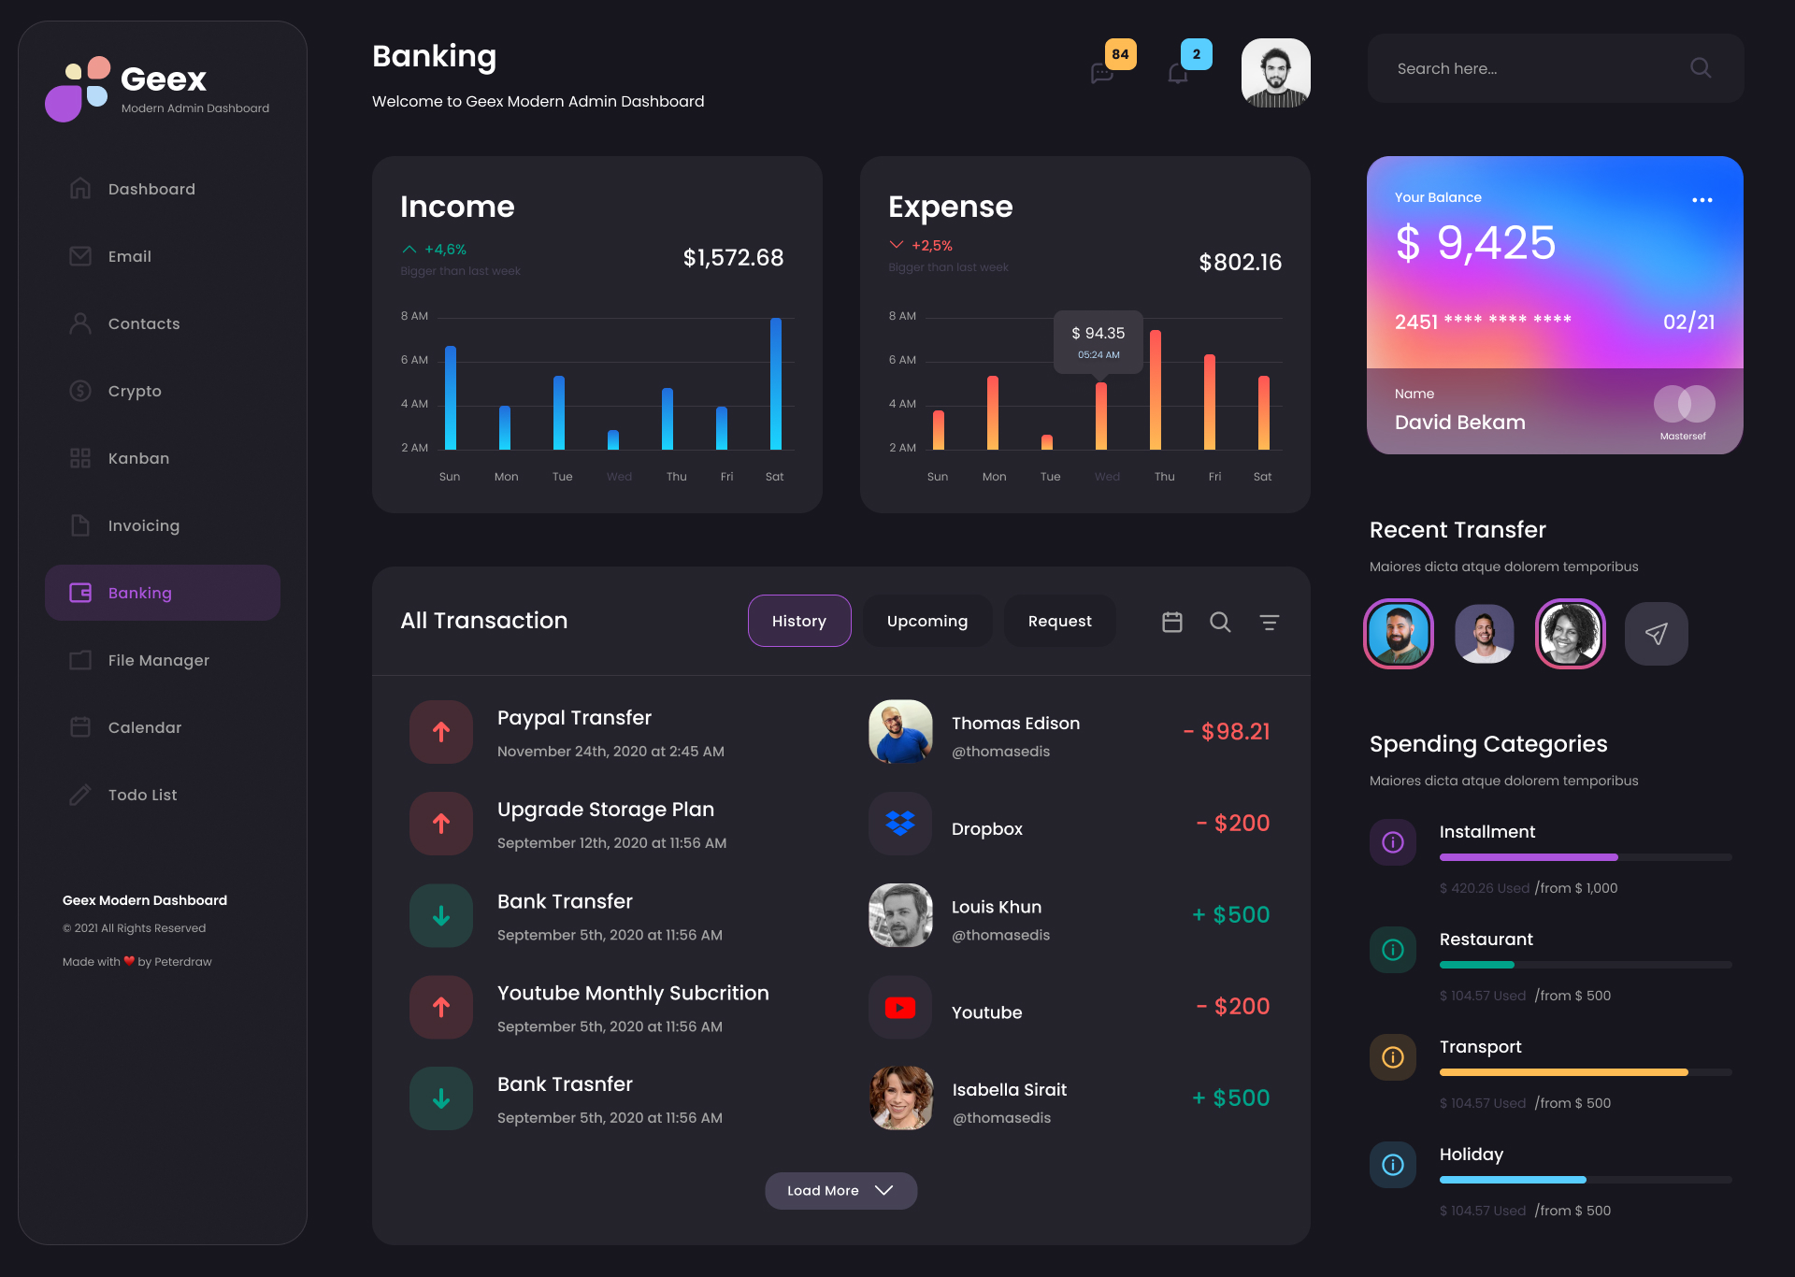1795x1277 pixels.
Task: Click the filter/sort icon in transactions
Action: (1267, 621)
